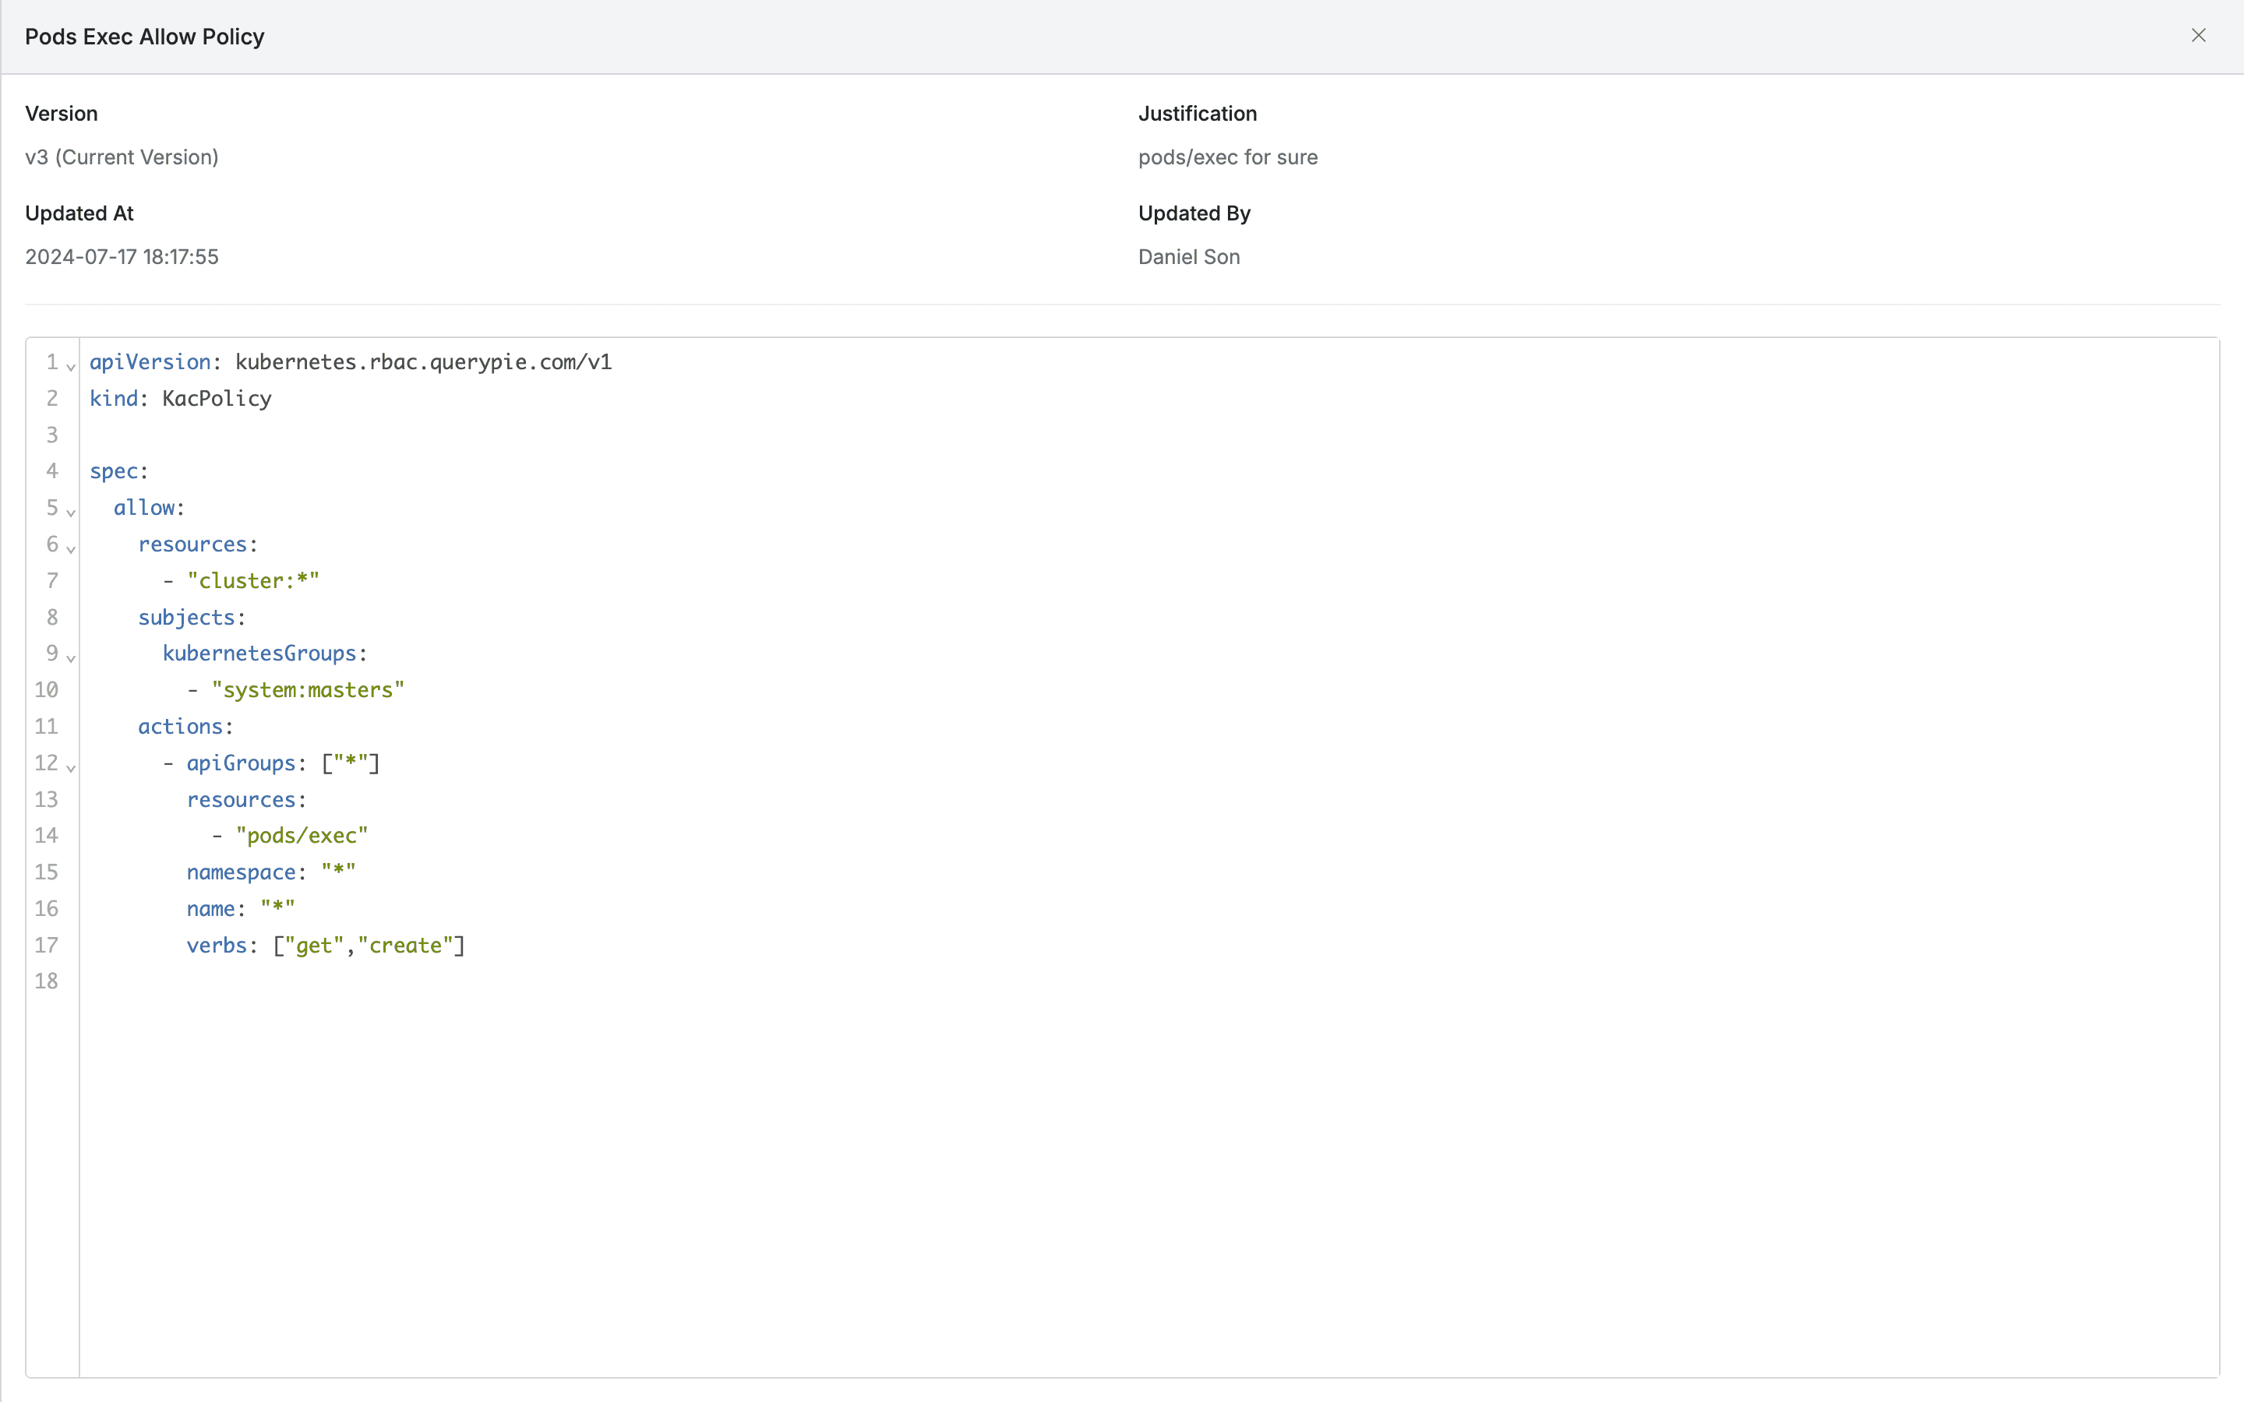The image size is (2244, 1402).
Task: Click the v3 (Current Version) text
Action: (122, 157)
